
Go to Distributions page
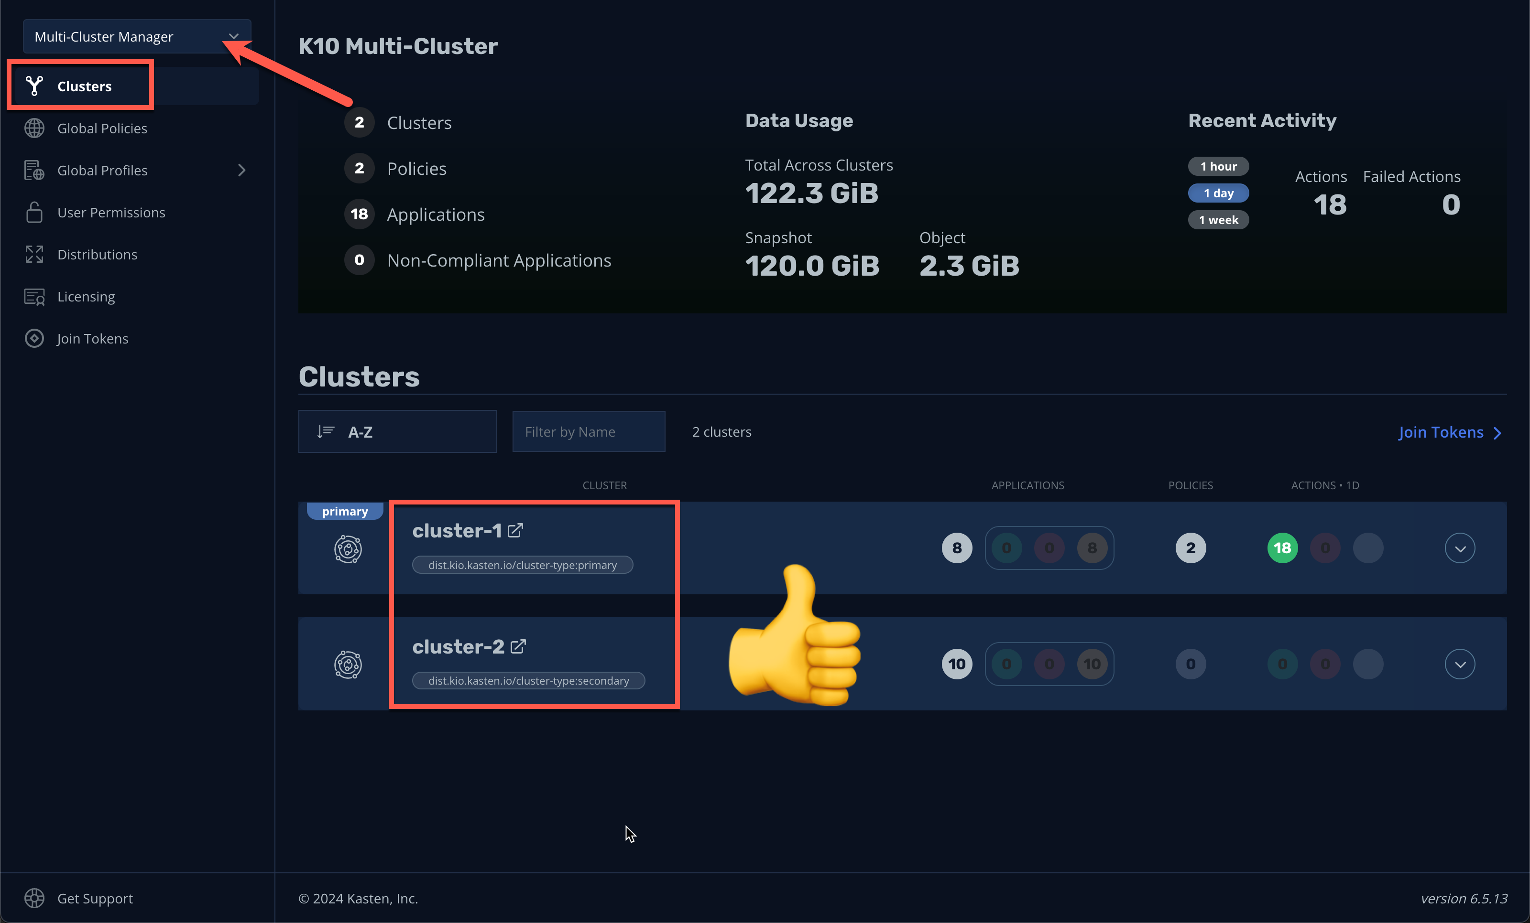click(97, 254)
